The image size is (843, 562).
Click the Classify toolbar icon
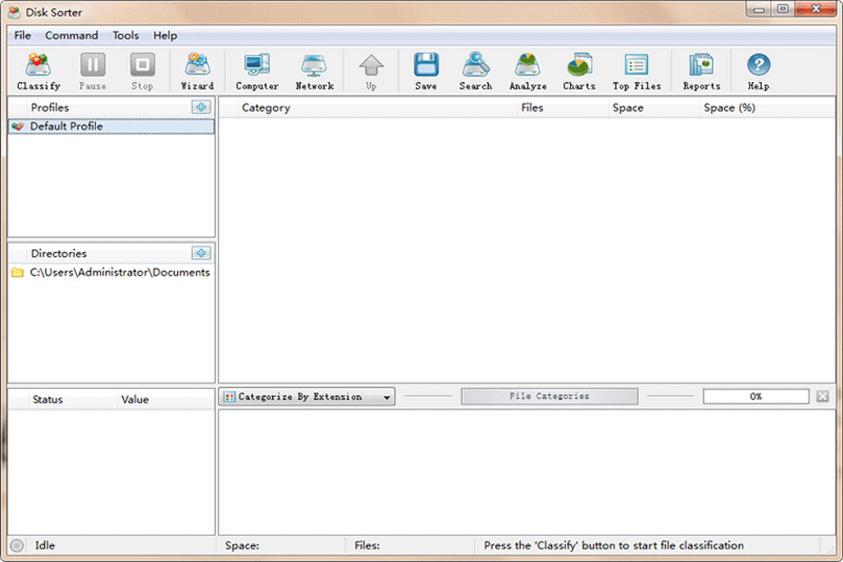(x=39, y=70)
